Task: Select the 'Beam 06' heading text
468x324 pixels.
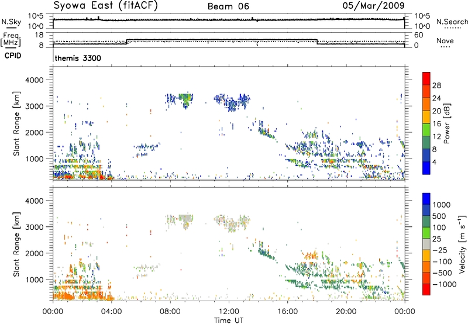Action: [228, 6]
